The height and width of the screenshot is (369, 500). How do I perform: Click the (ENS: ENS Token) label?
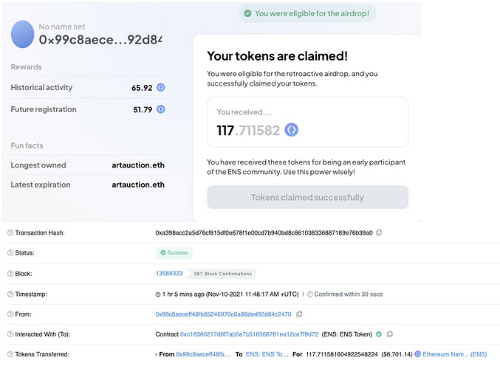coord(347,334)
